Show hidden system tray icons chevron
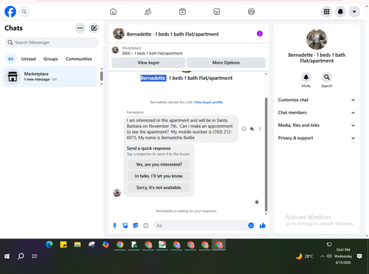 [x=322, y=256]
